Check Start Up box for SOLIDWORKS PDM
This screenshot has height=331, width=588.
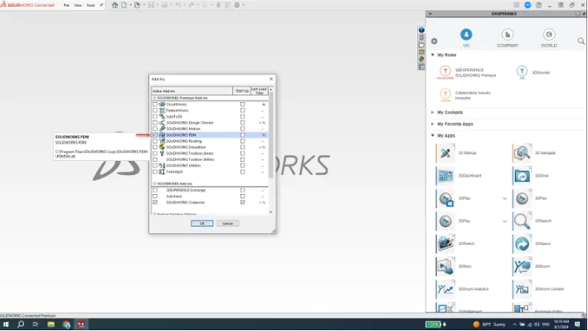pyautogui.click(x=243, y=134)
